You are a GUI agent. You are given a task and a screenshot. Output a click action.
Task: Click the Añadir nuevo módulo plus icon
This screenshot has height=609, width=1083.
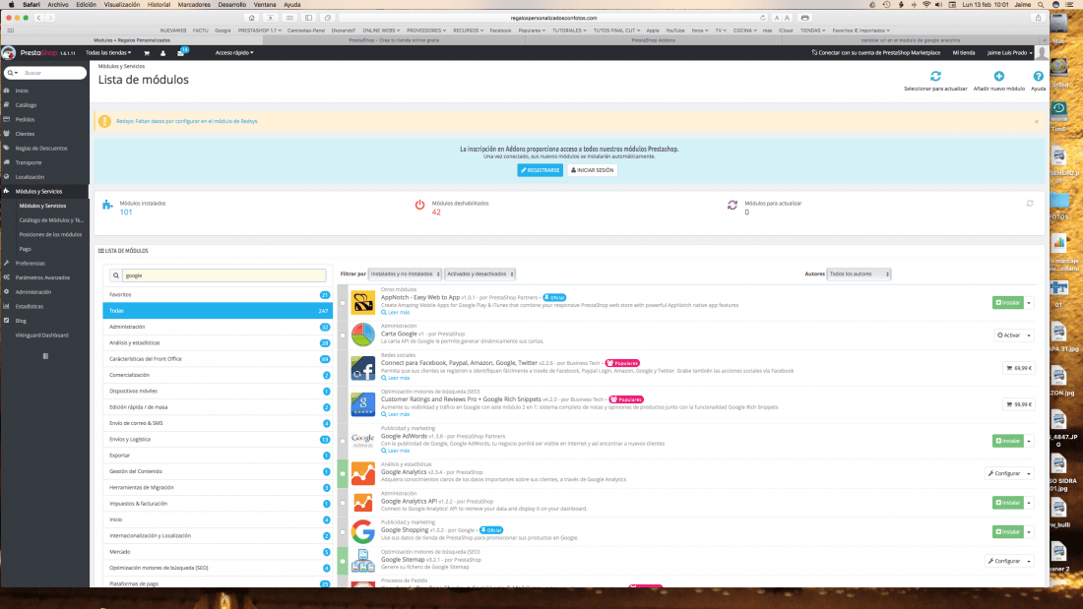tap(998, 76)
